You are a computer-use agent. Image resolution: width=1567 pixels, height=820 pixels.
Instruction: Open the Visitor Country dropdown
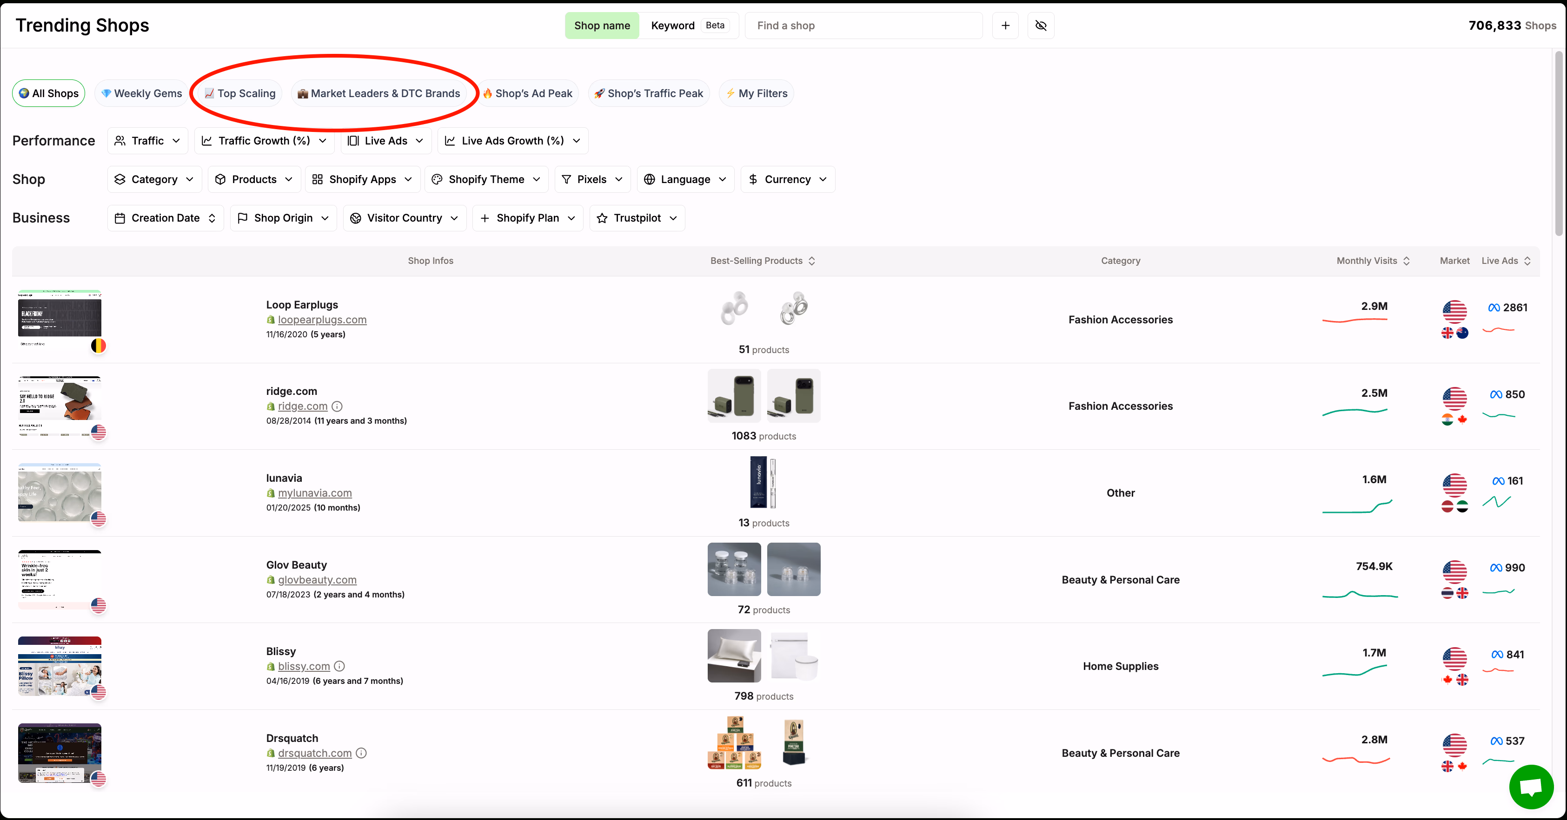point(404,217)
